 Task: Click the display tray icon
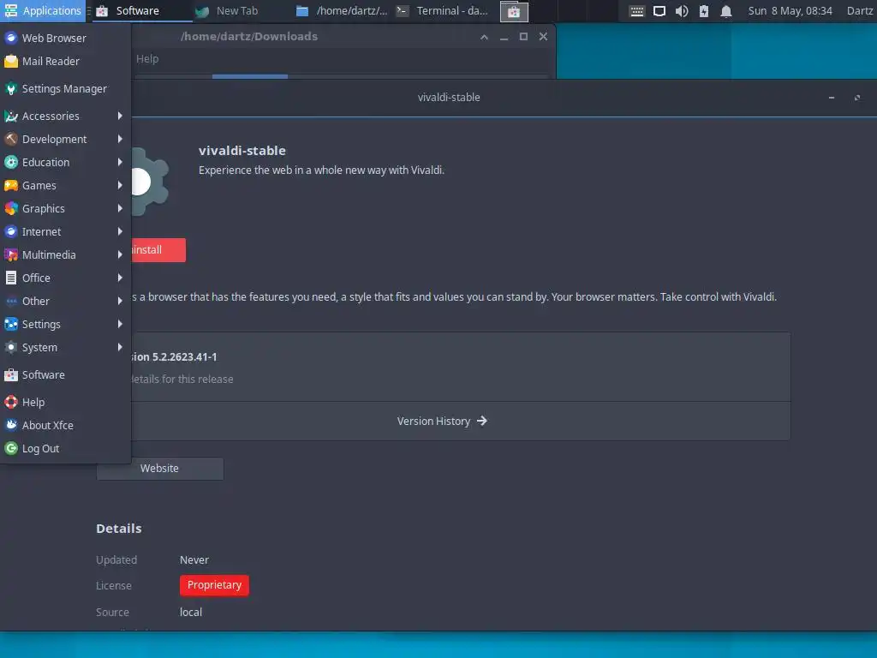click(659, 11)
